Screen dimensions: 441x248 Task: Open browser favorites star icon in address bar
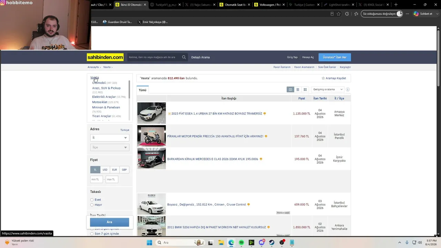tap(339, 14)
